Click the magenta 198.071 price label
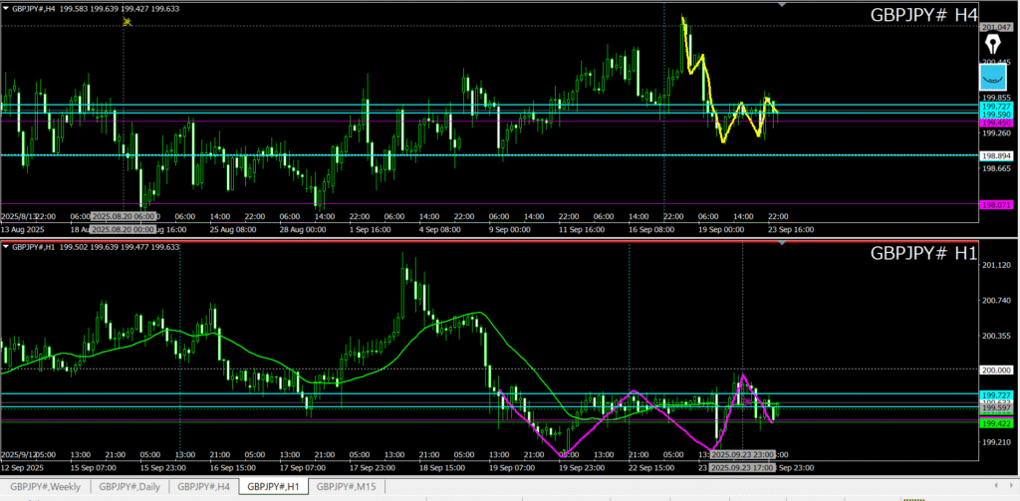 click(997, 204)
